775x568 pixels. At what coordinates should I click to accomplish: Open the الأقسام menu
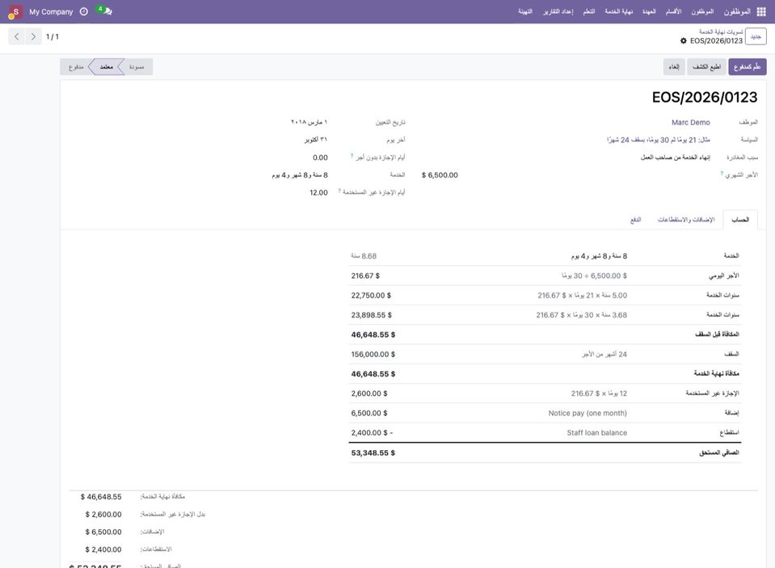click(673, 11)
